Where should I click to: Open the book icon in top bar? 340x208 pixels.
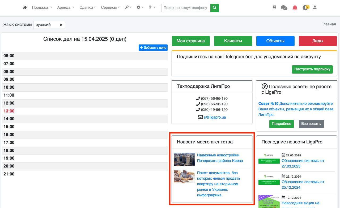coord(274,8)
